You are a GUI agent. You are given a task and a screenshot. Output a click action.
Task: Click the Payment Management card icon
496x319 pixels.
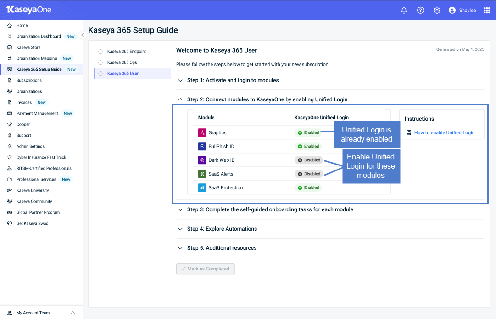pos(10,113)
